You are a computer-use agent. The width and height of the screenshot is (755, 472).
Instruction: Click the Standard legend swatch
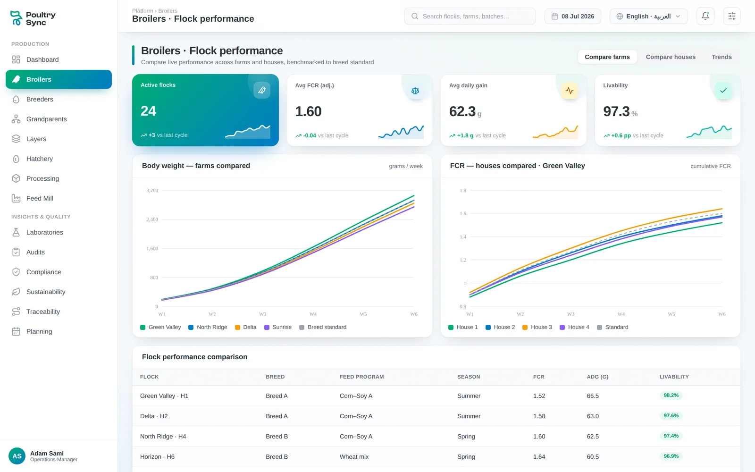[x=599, y=327]
